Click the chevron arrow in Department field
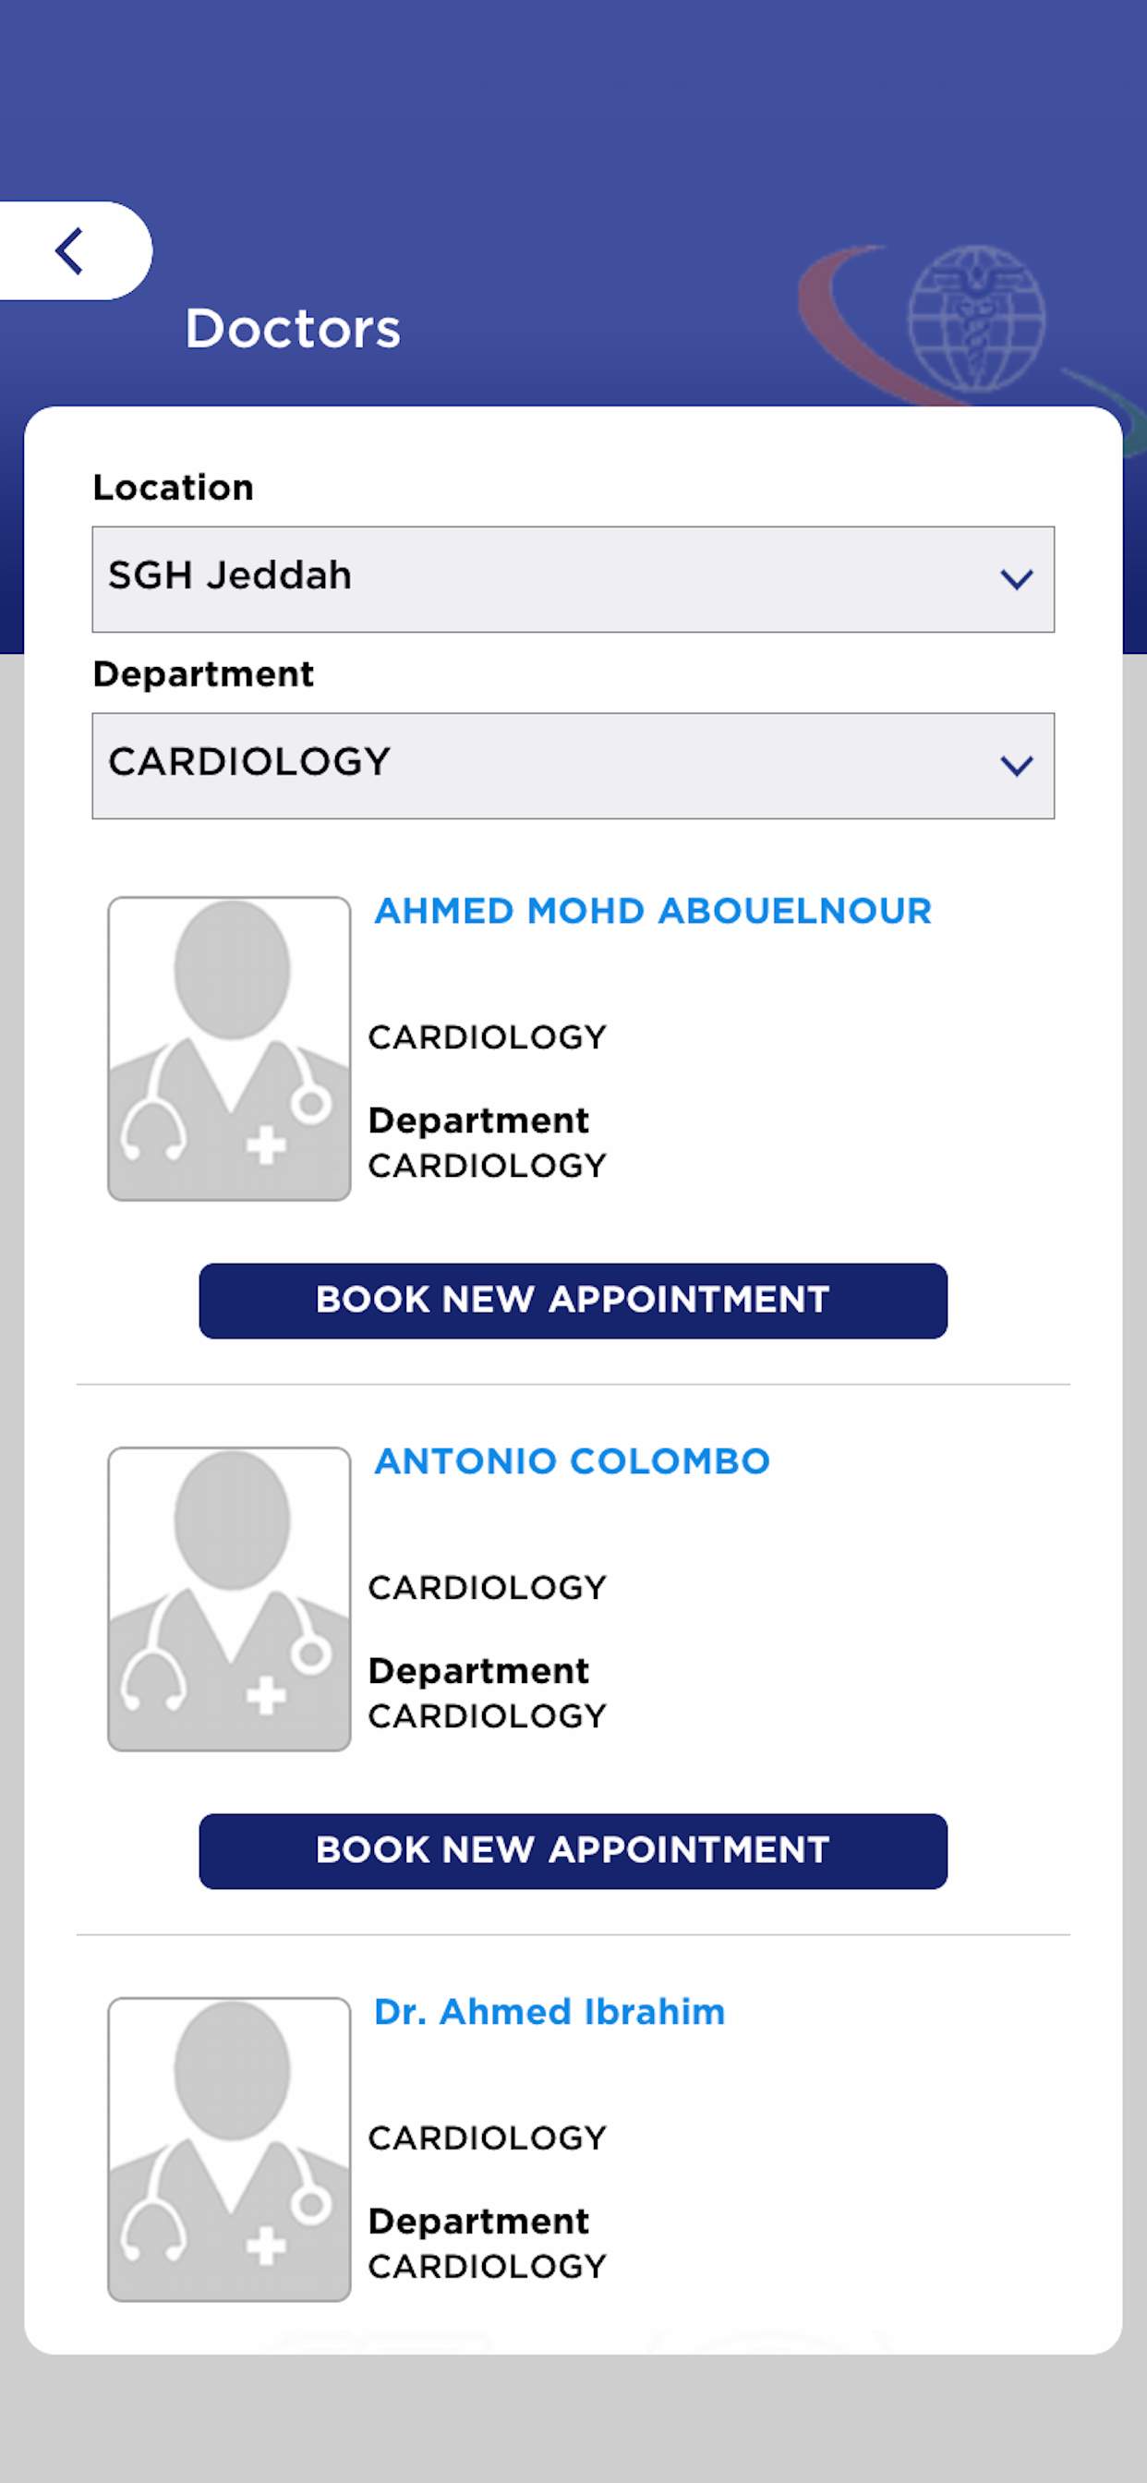 tap(1016, 767)
